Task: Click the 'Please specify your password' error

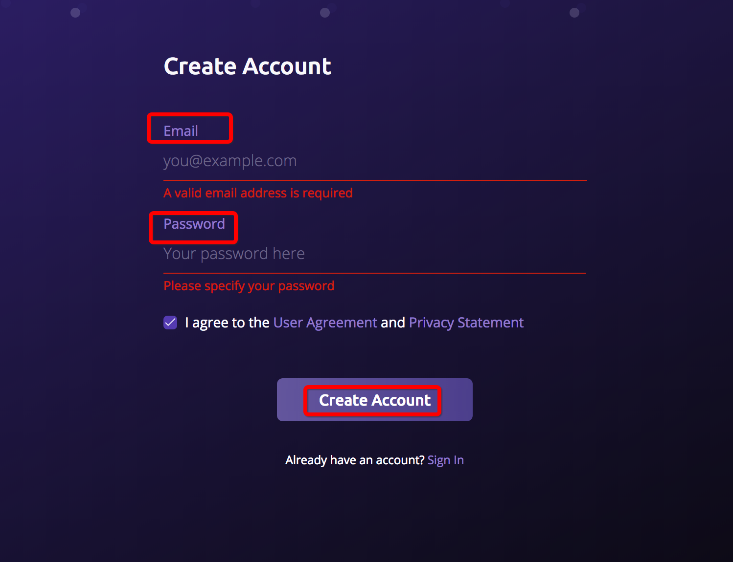Action: pyautogui.click(x=249, y=286)
